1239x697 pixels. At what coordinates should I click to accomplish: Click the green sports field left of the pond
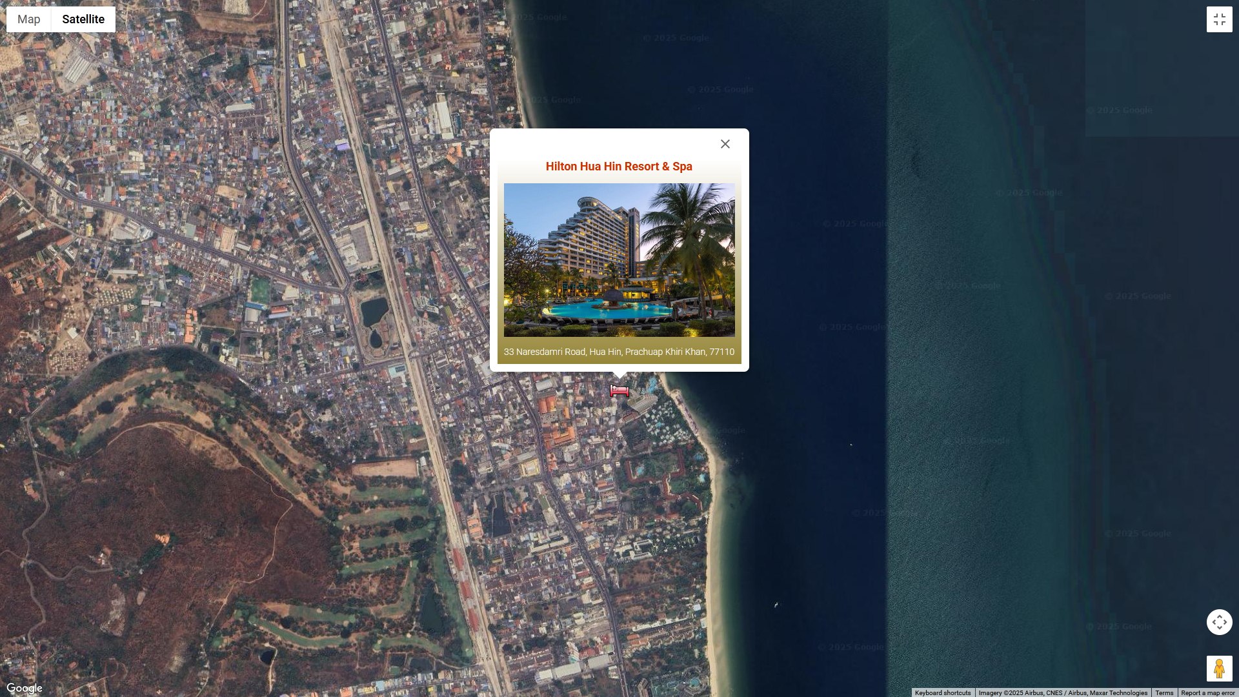(x=260, y=290)
